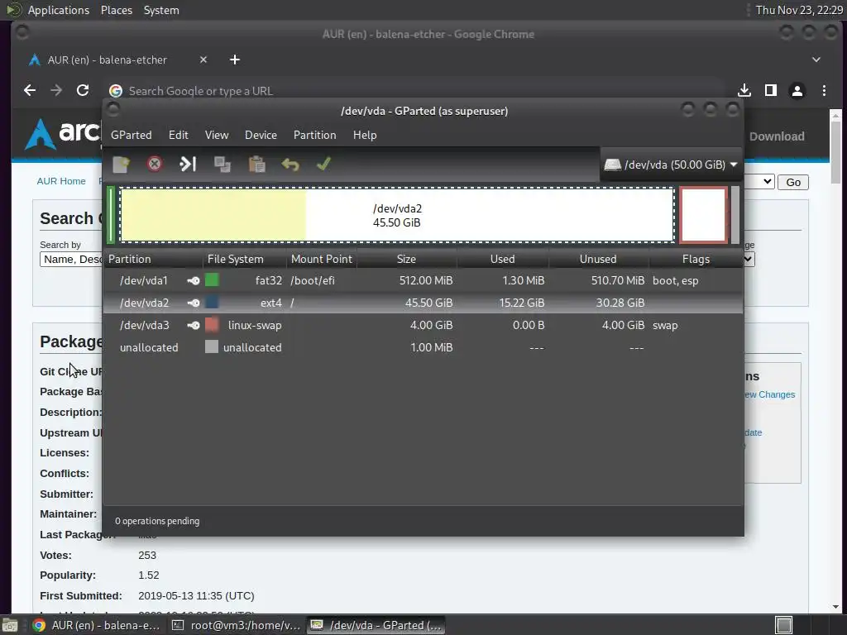The width and height of the screenshot is (847, 635).
Task: Click the Apply all operations checkmark
Action: (323, 164)
